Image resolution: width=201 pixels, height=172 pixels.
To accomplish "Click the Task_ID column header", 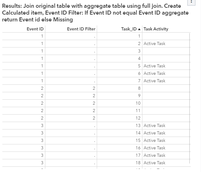I will pyautogui.click(x=128, y=29).
